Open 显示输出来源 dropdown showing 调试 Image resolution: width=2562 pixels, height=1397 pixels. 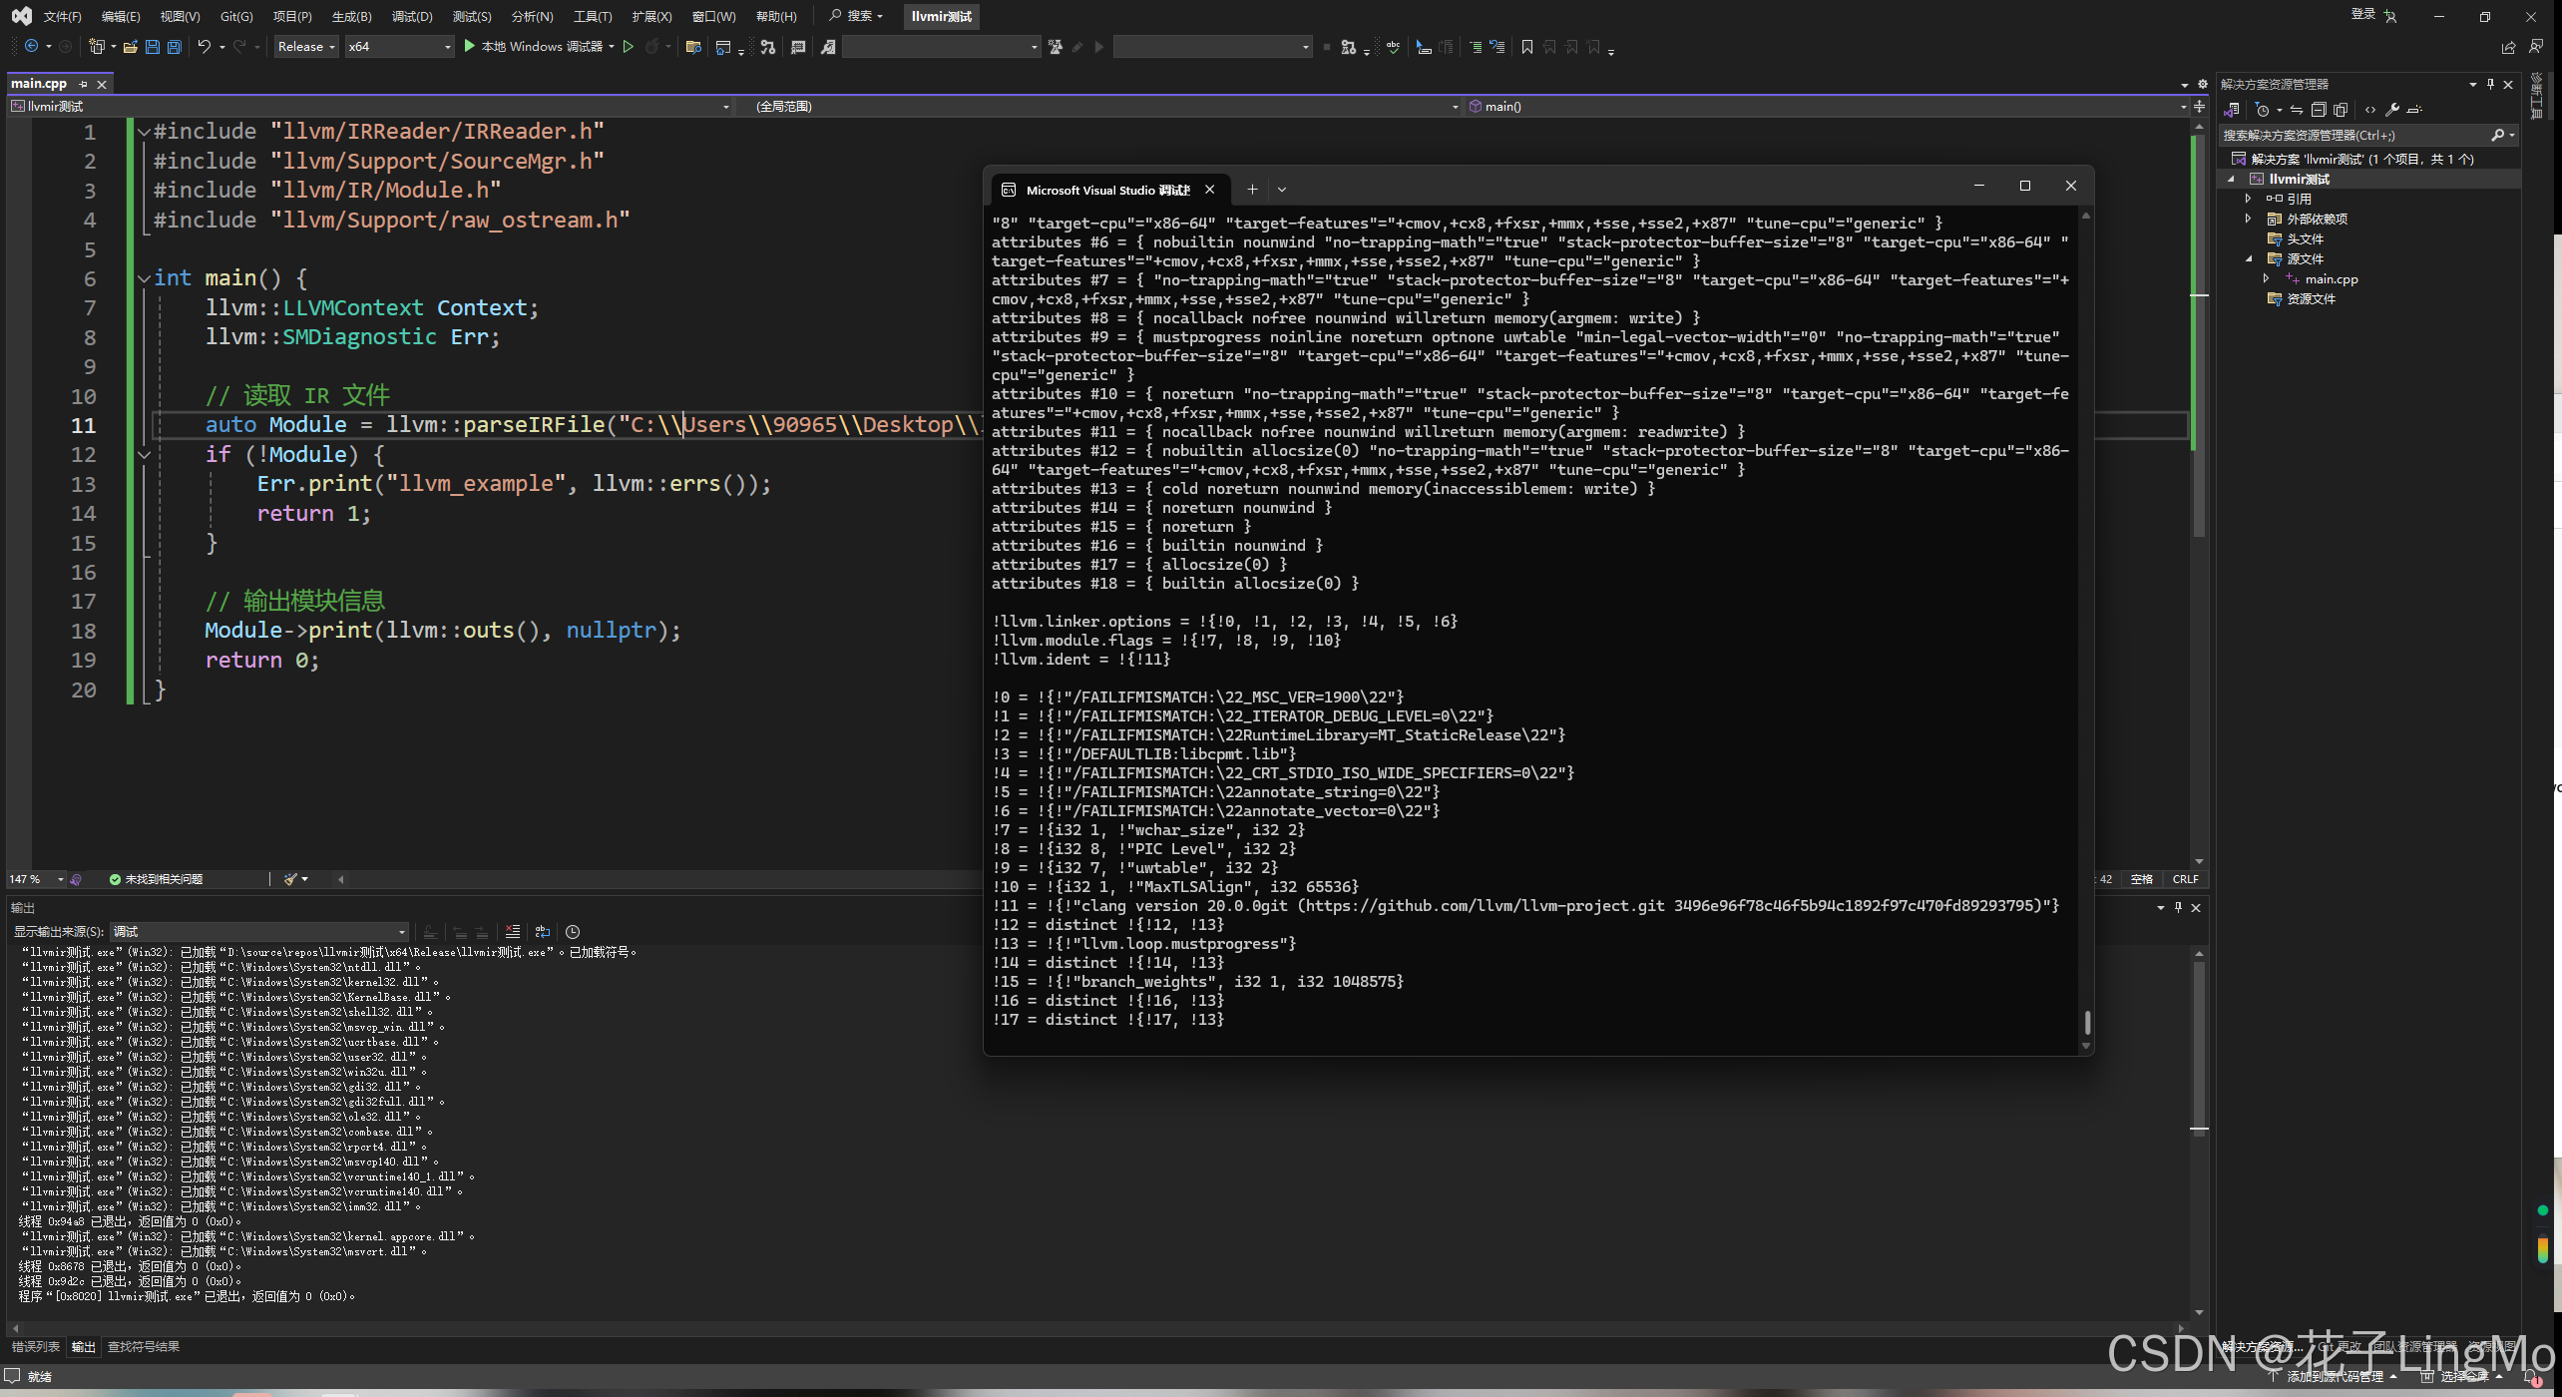tap(259, 932)
